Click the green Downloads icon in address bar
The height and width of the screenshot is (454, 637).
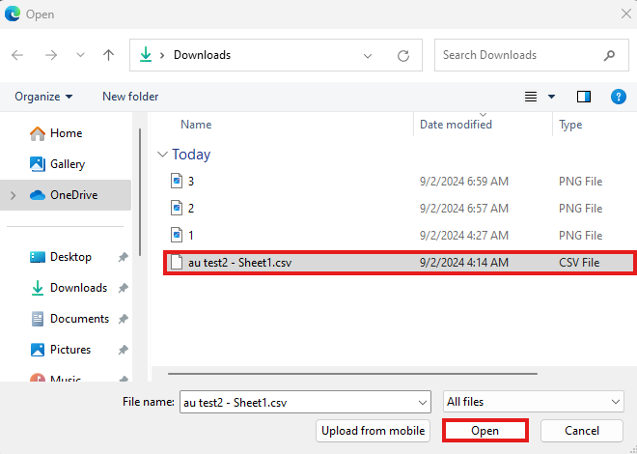coord(146,55)
